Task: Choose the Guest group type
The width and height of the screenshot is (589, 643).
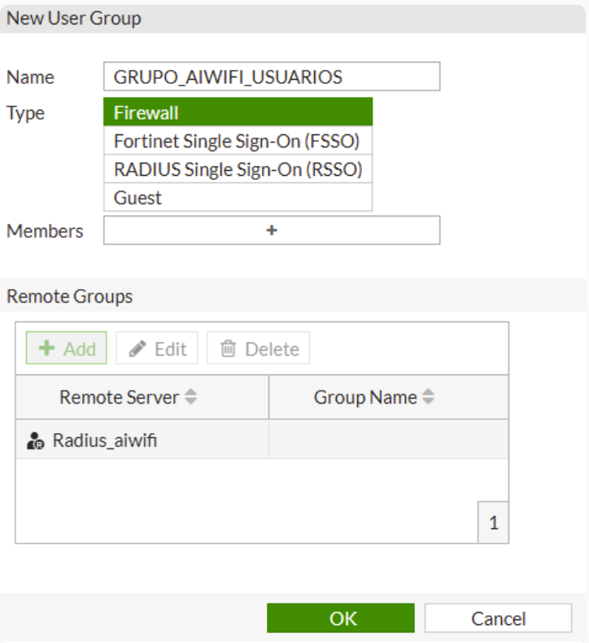Action: pos(238,198)
